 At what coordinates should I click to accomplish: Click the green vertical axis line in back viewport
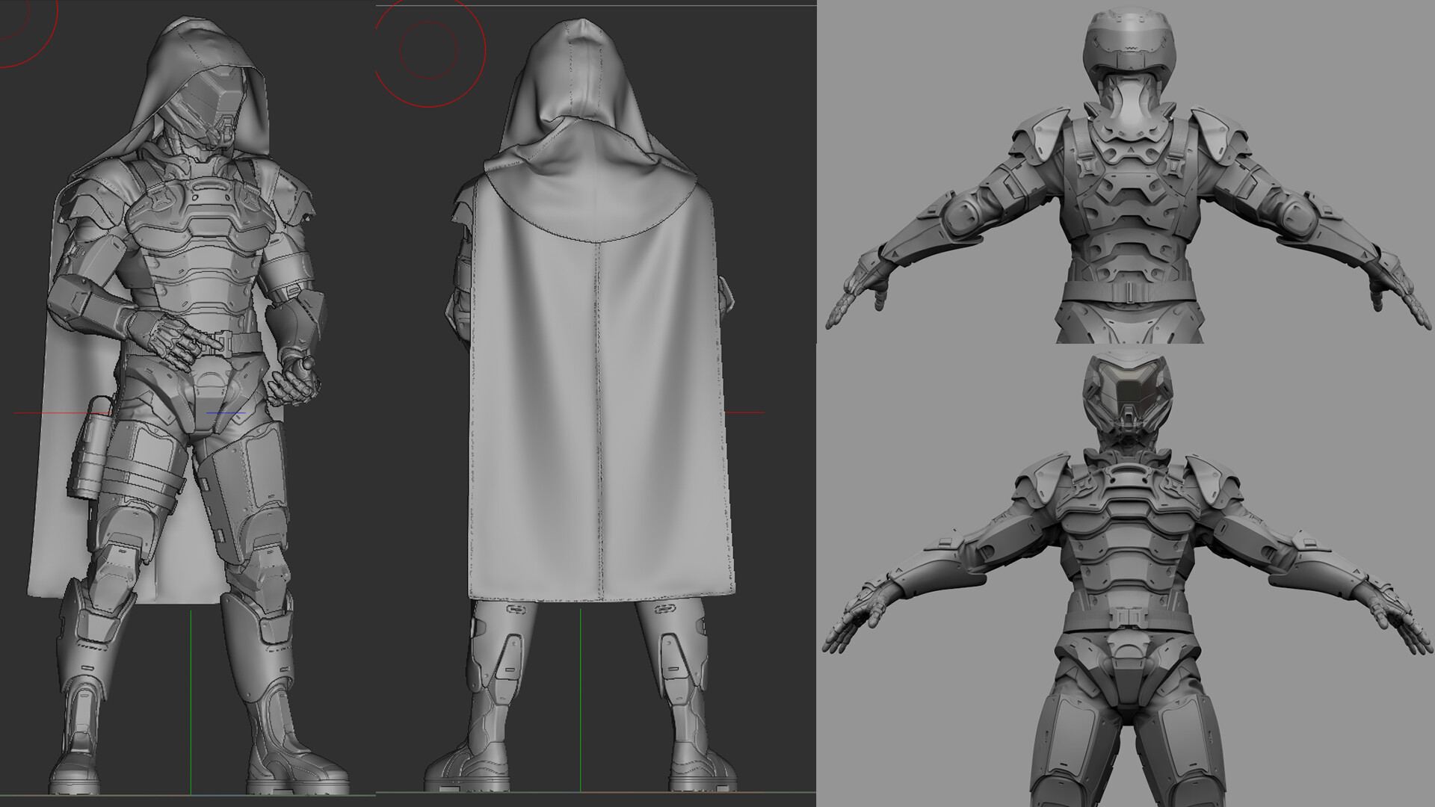pyautogui.click(x=581, y=695)
